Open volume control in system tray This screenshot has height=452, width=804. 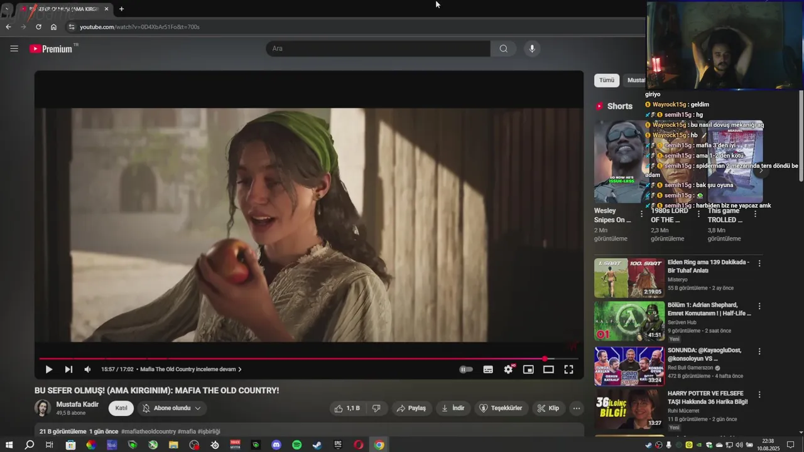[739, 445]
